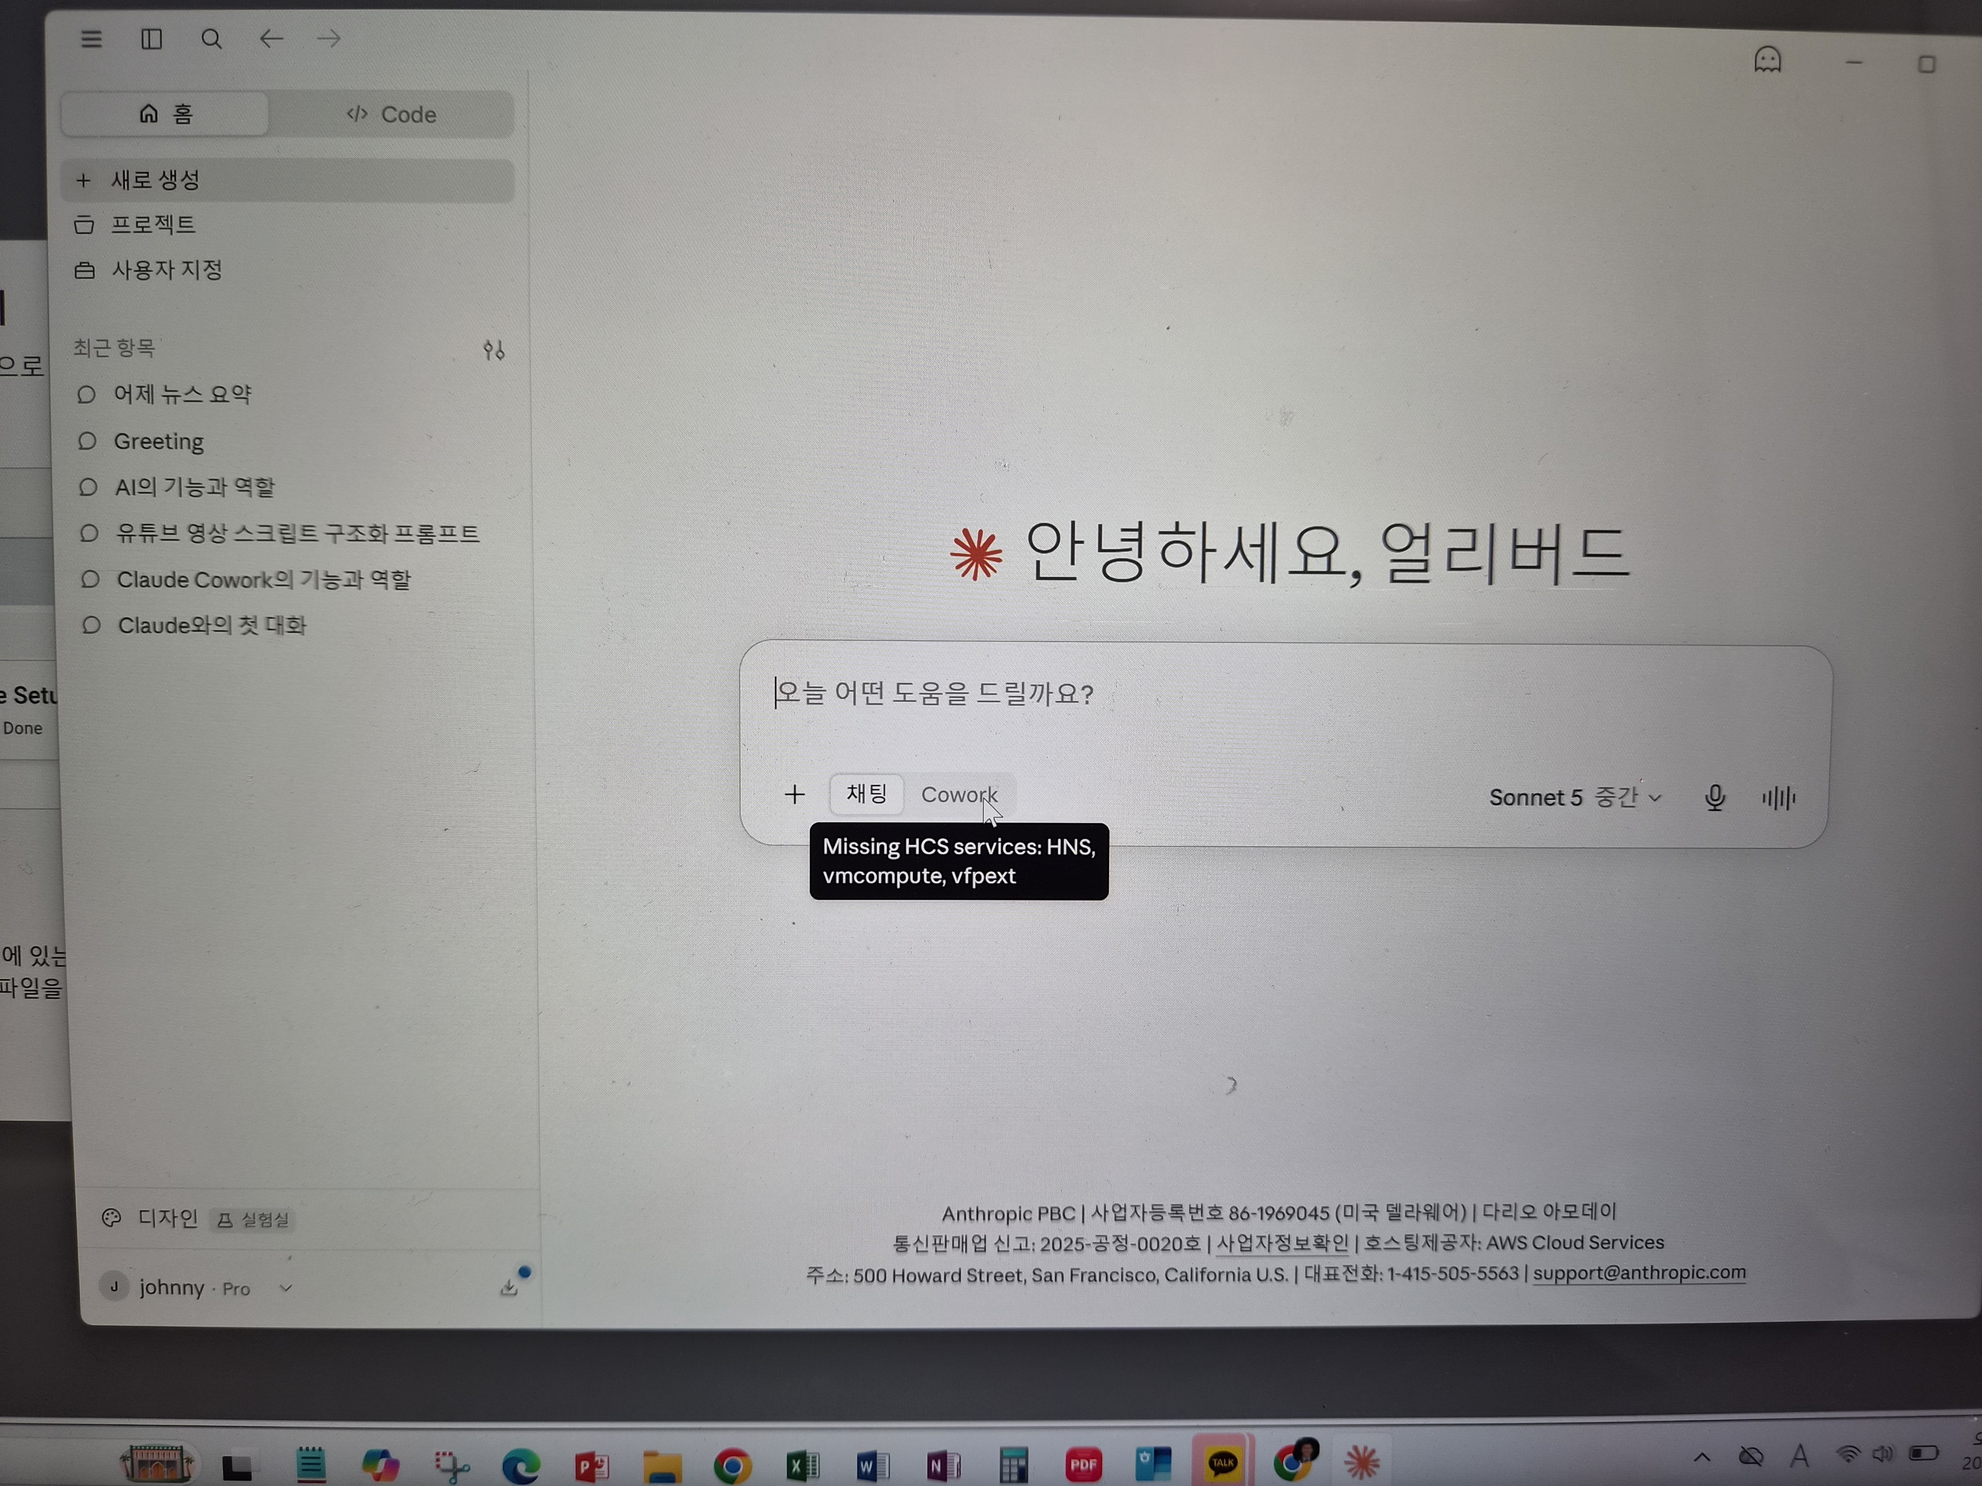This screenshot has width=1982, height=1486.
Task: Click the search magnifier icon
Action: click(212, 39)
